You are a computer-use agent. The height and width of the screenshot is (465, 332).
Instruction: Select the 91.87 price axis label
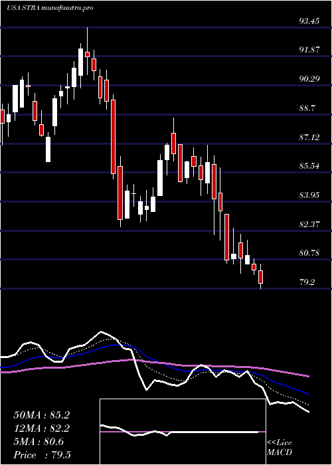click(x=309, y=50)
